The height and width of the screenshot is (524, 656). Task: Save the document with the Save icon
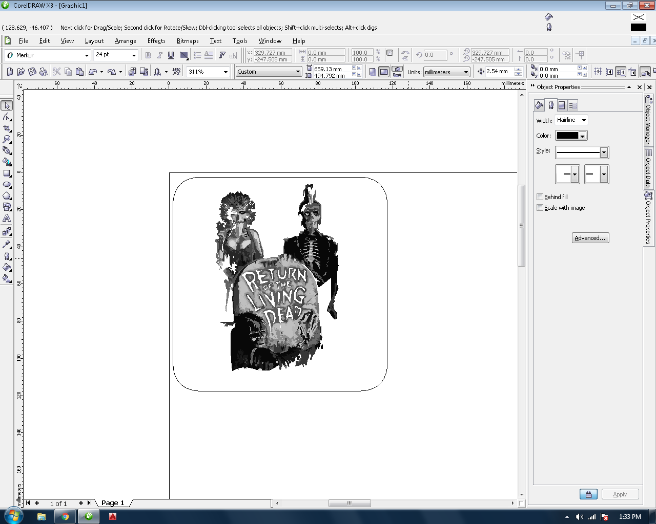point(32,72)
